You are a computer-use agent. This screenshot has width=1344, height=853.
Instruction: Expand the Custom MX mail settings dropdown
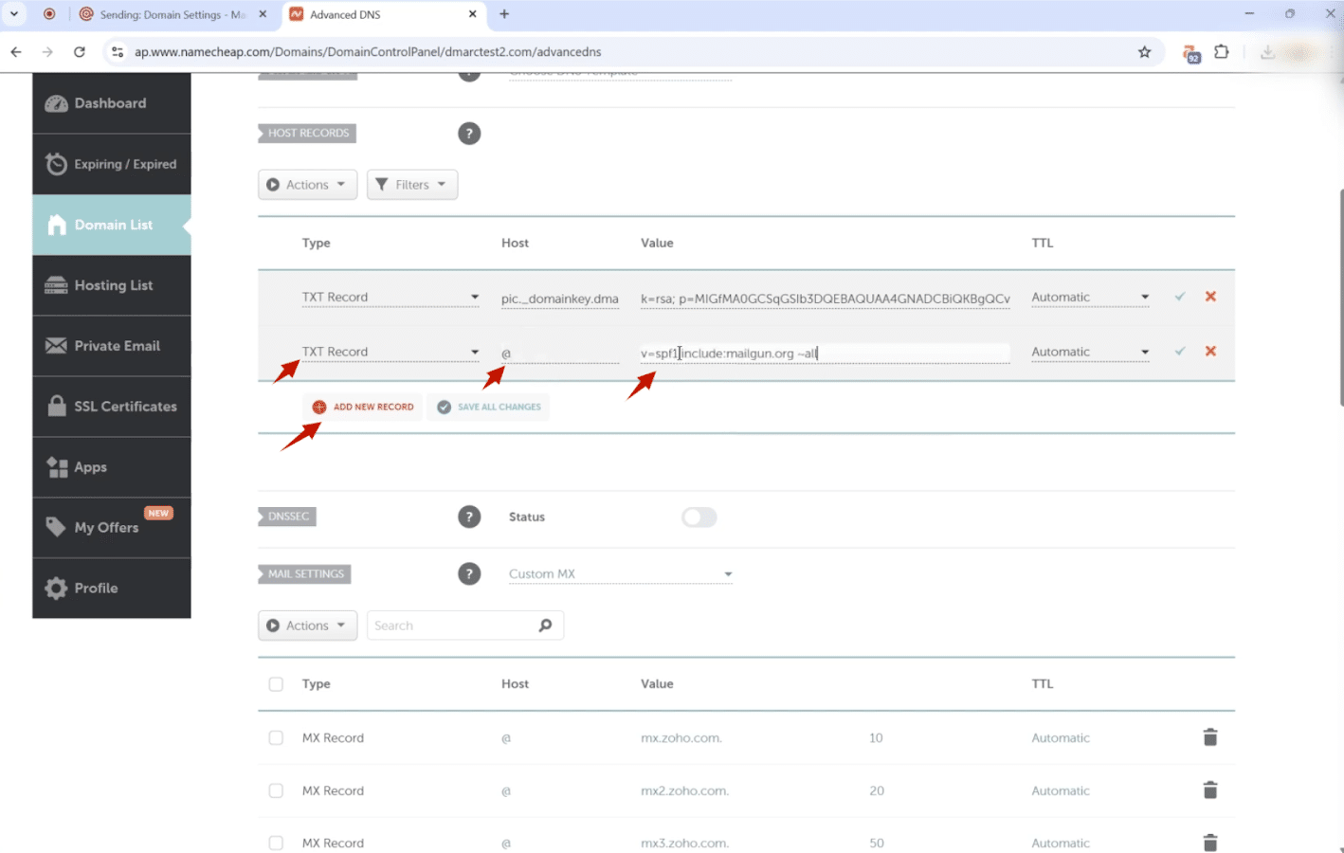tap(620, 574)
